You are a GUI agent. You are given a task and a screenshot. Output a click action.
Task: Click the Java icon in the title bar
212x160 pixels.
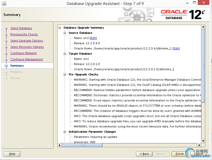[x=4, y=3]
